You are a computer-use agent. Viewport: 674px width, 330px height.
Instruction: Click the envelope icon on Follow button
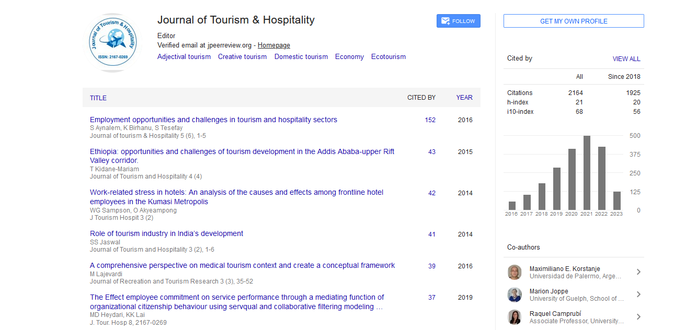pyautogui.click(x=445, y=21)
